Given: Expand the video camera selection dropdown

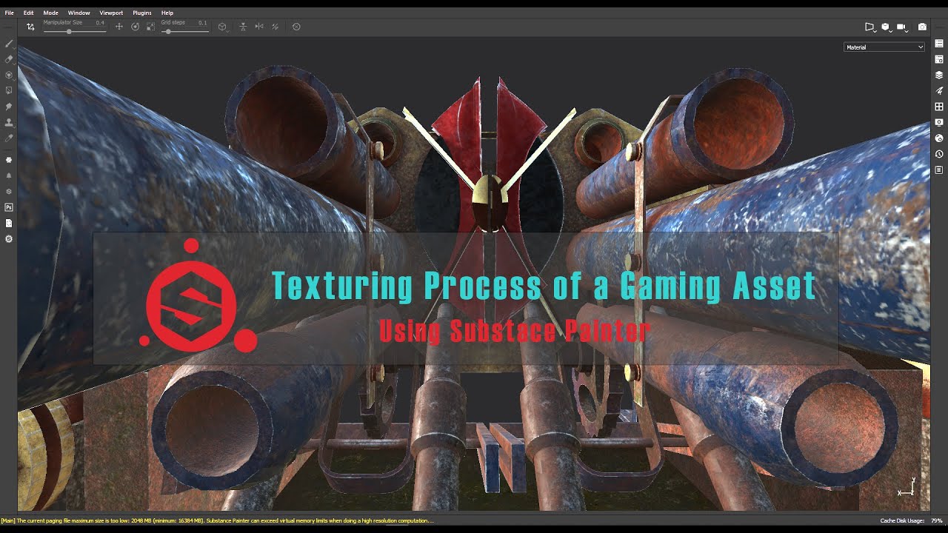Looking at the screenshot, I should 903,27.
